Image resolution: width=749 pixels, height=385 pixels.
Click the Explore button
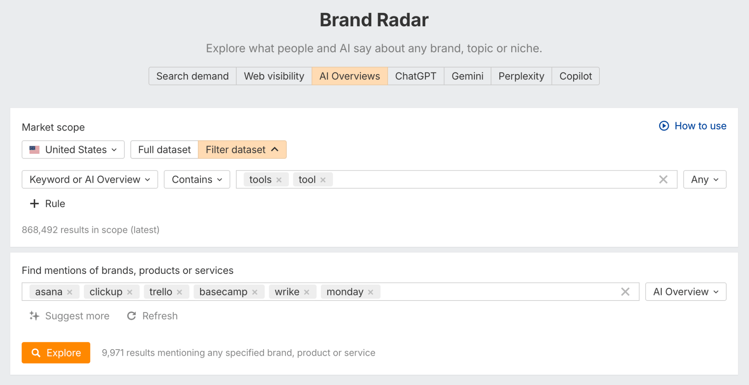[56, 352]
